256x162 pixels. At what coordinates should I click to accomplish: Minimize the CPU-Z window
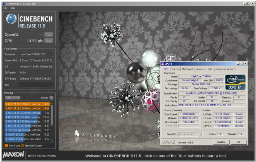pos(238,64)
